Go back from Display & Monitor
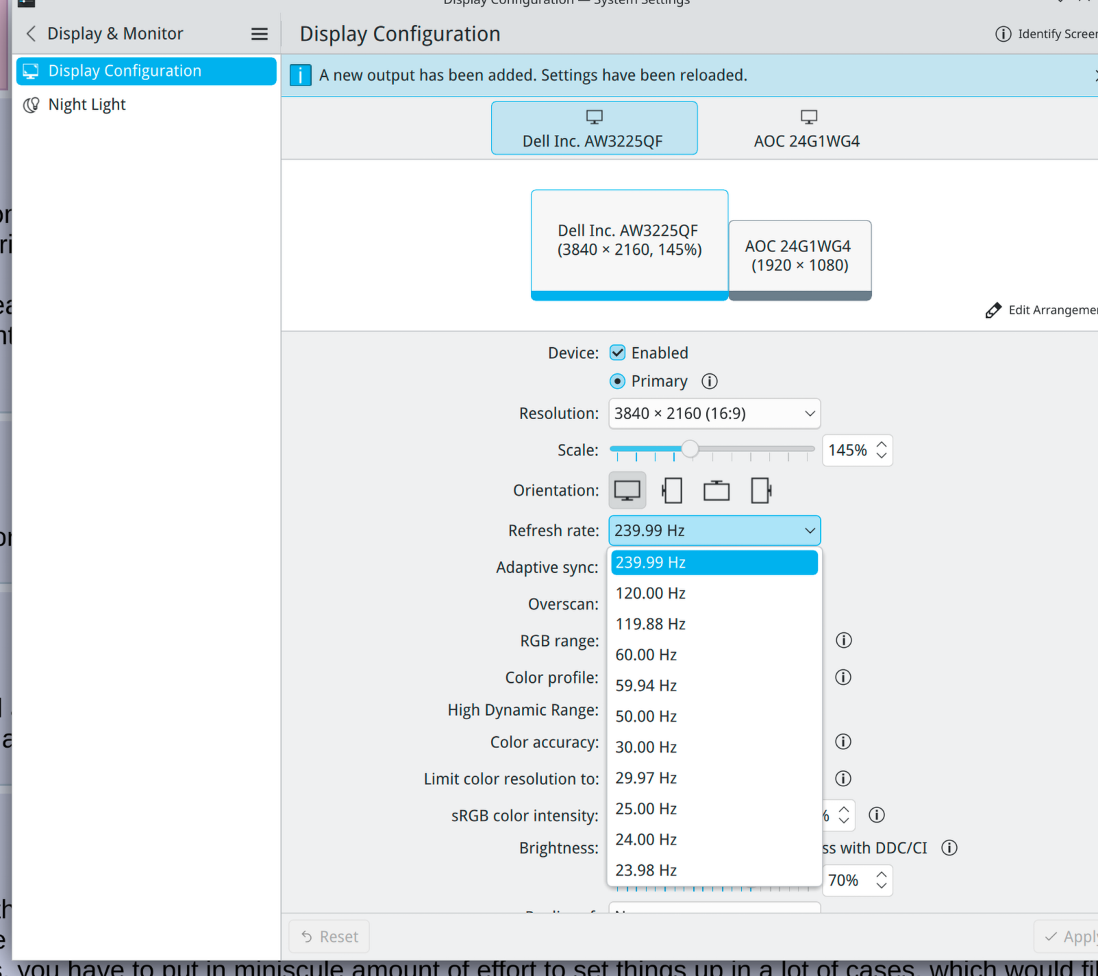 pos(31,34)
